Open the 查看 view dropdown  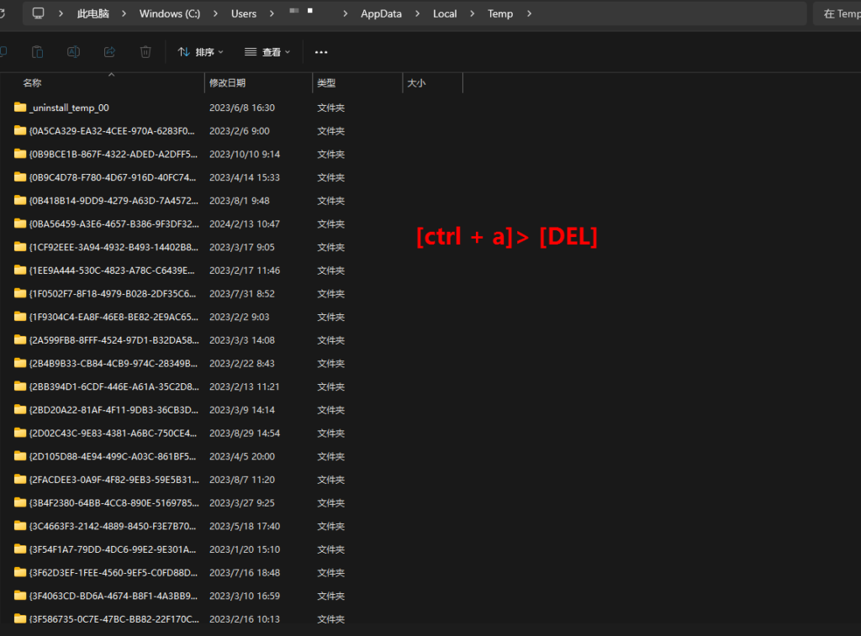(x=267, y=52)
